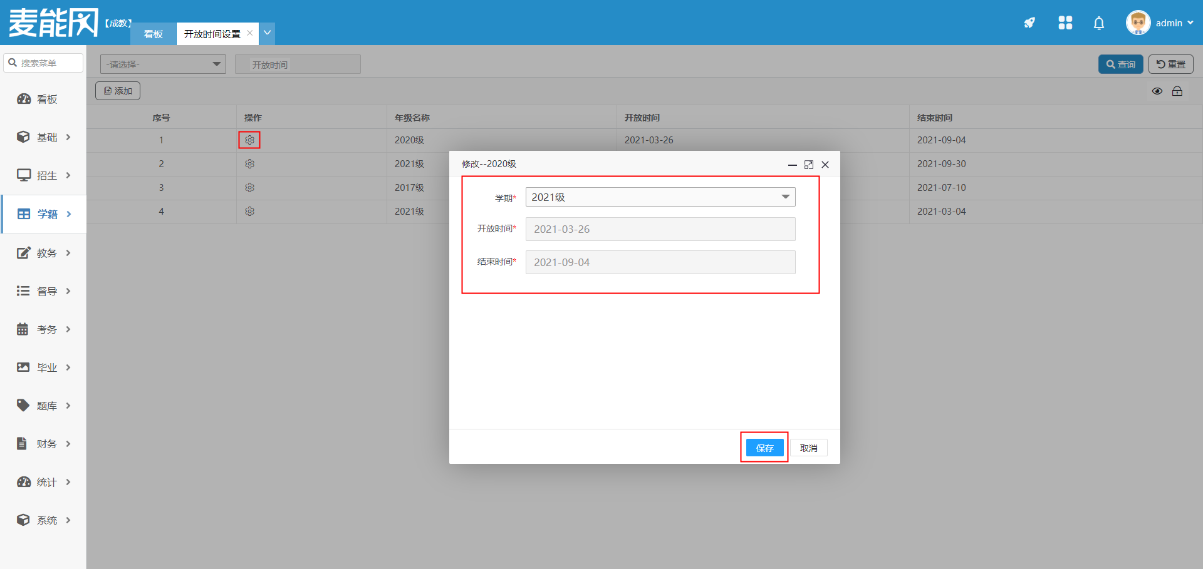Open the notification bell
Screen dimensions: 1203x569
click(1098, 23)
